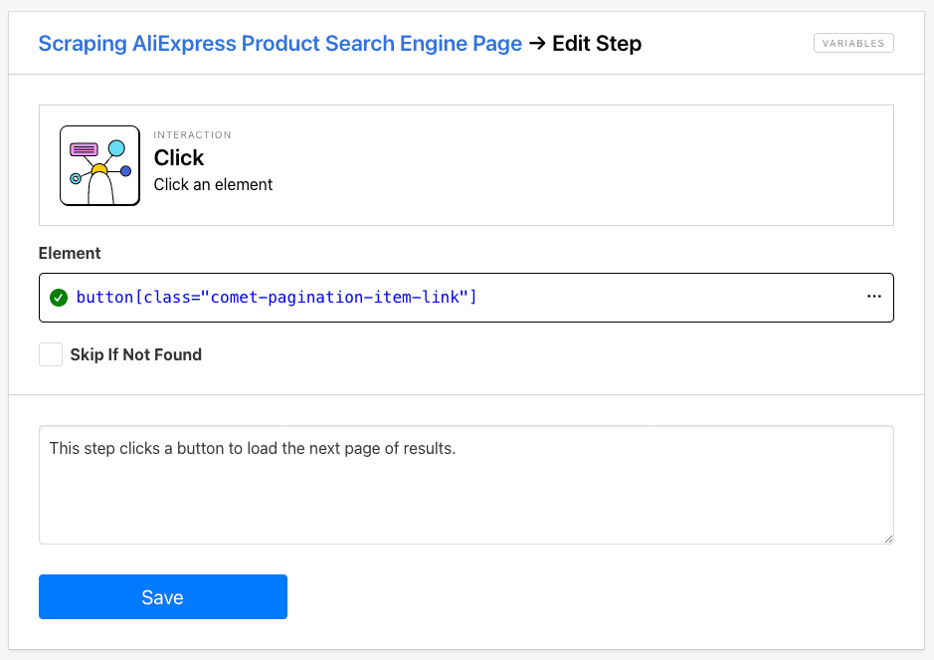Click the Click interaction illustration icon
This screenshot has height=660, width=934.
(100, 165)
